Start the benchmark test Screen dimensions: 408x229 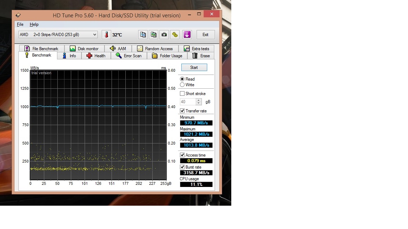(194, 67)
